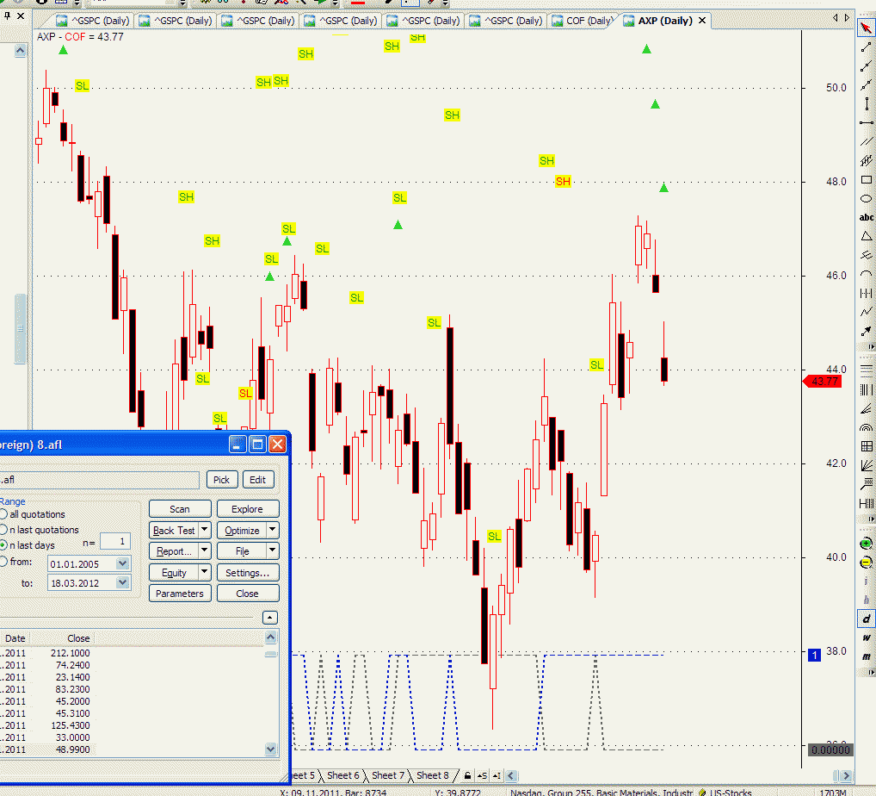
Task: Select the rectangle drawing tool
Action: (x=866, y=179)
